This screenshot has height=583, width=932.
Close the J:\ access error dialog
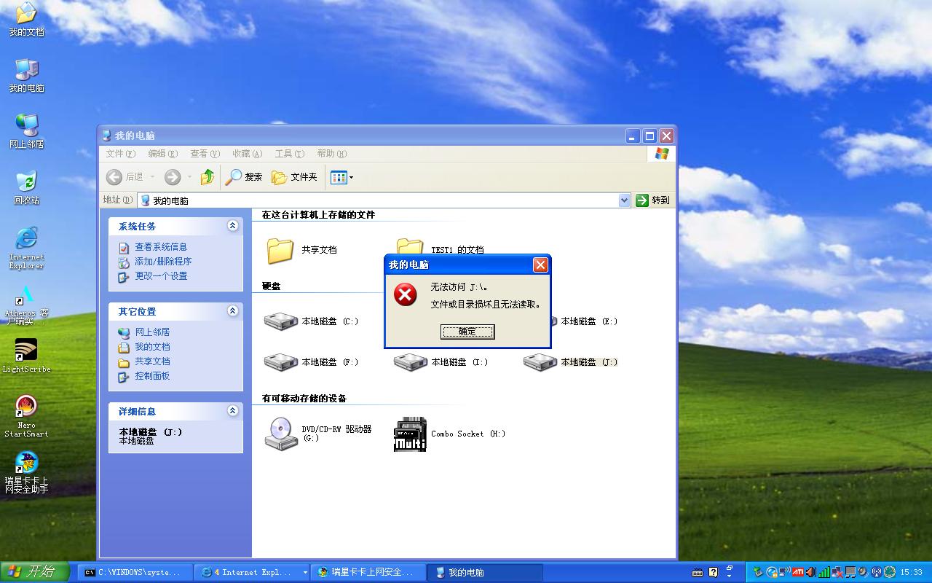click(x=540, y=265)
